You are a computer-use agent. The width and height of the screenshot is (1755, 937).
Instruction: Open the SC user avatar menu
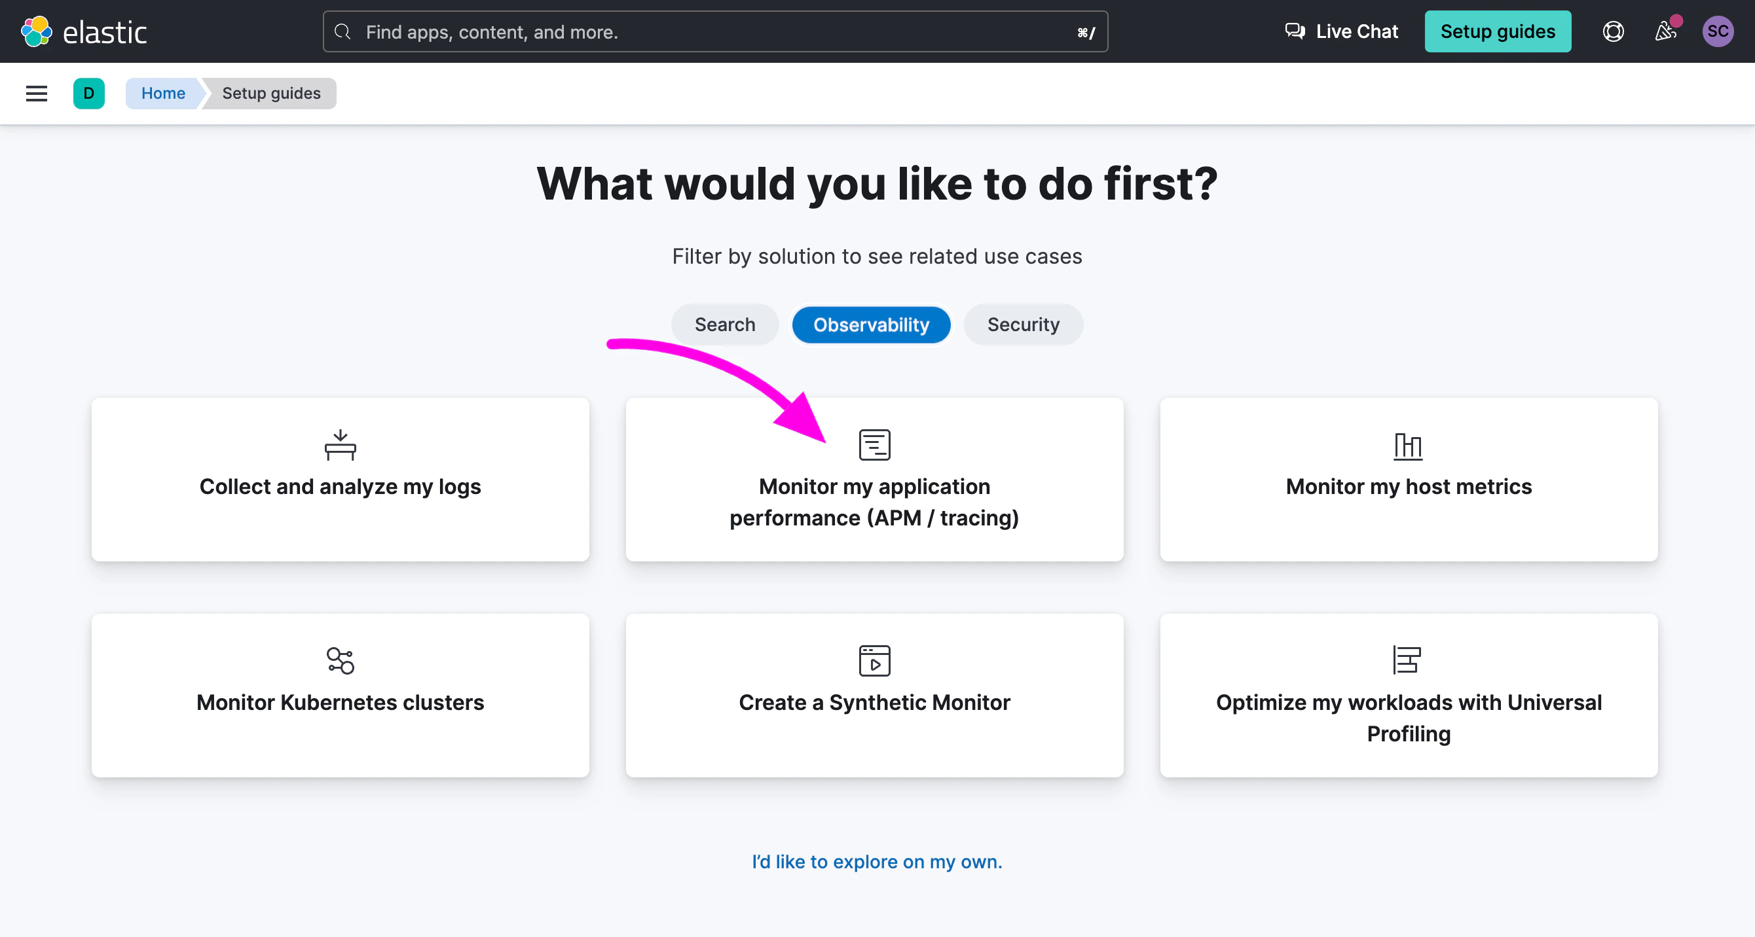[1718, 31]
